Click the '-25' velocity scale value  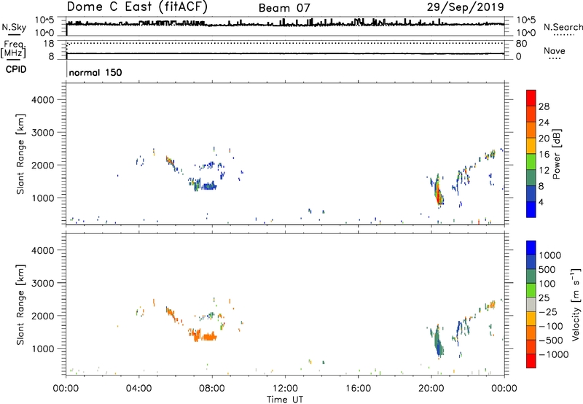547,311
